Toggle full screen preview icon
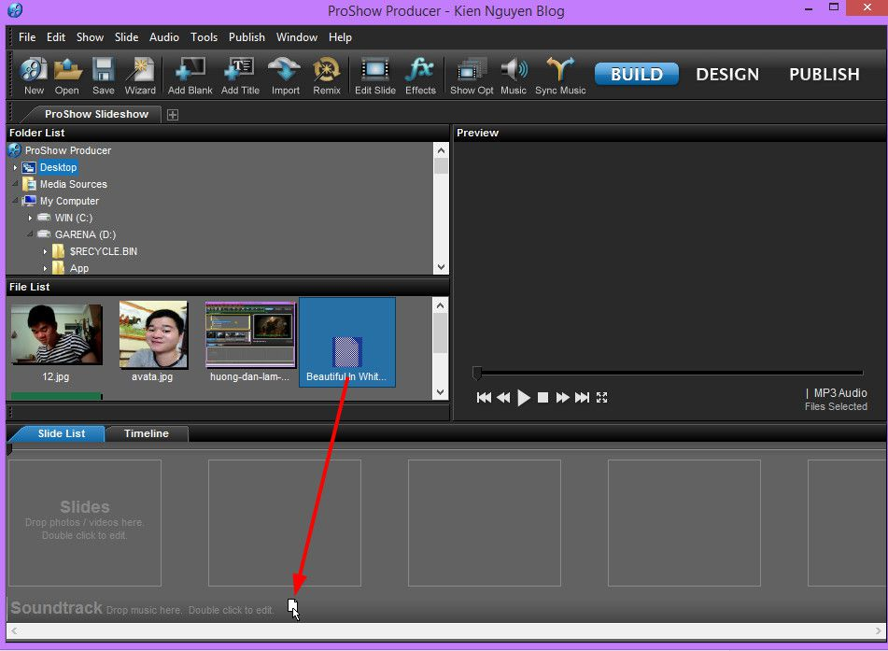Screen dimensions: 888x651 602,398
